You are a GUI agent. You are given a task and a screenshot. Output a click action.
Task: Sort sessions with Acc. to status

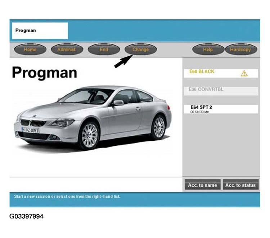tap(240, 185)
